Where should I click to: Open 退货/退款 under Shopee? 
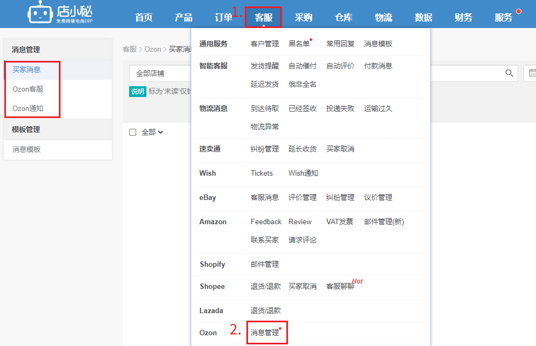click(266, 286)
